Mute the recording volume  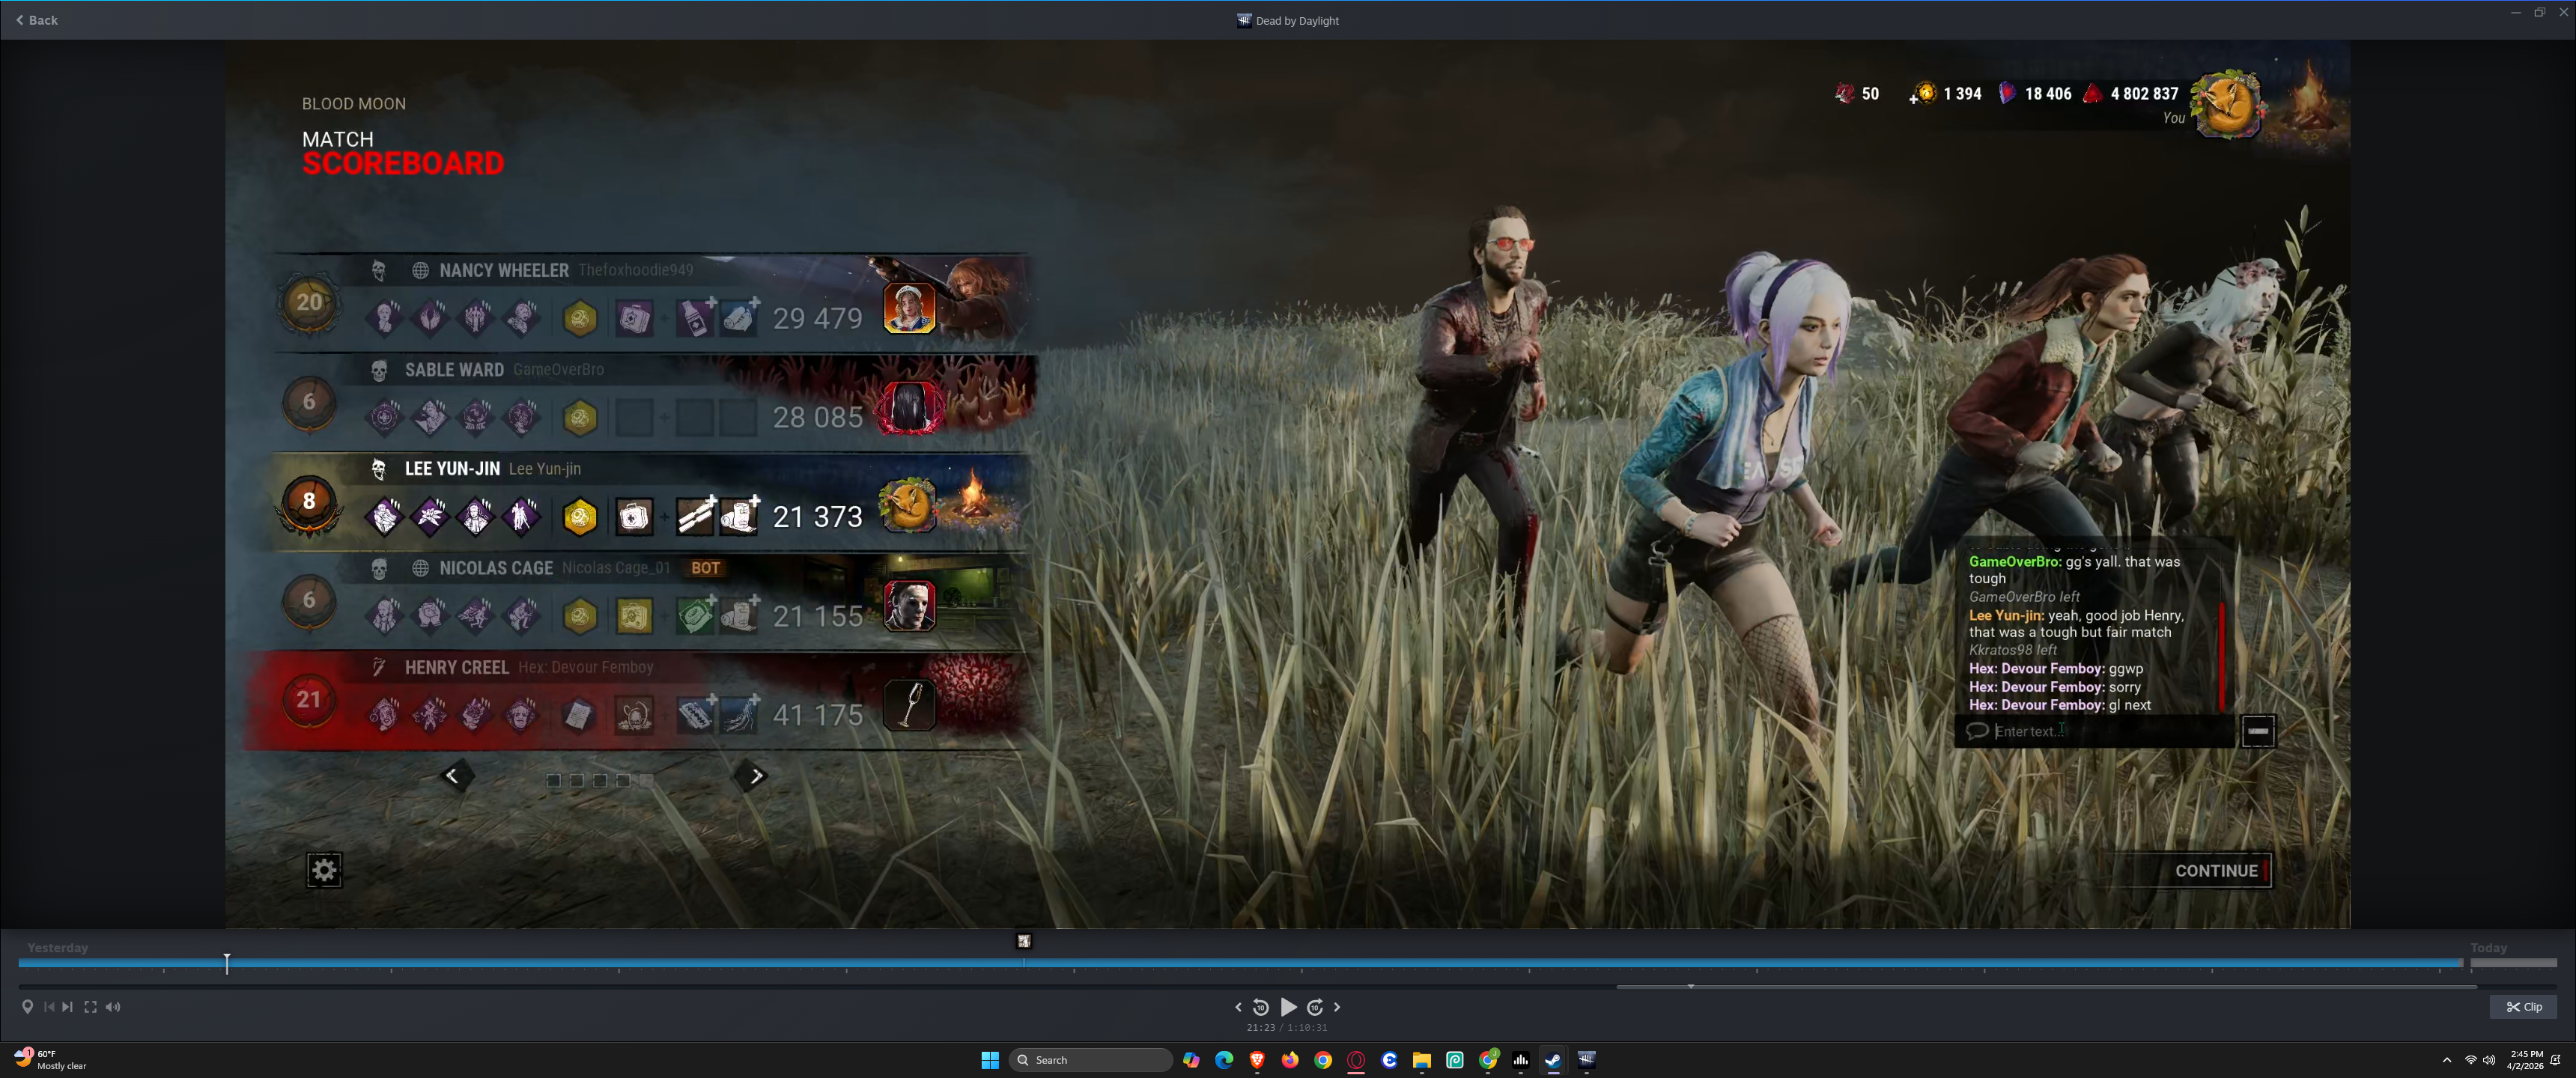pos(113,1007)
